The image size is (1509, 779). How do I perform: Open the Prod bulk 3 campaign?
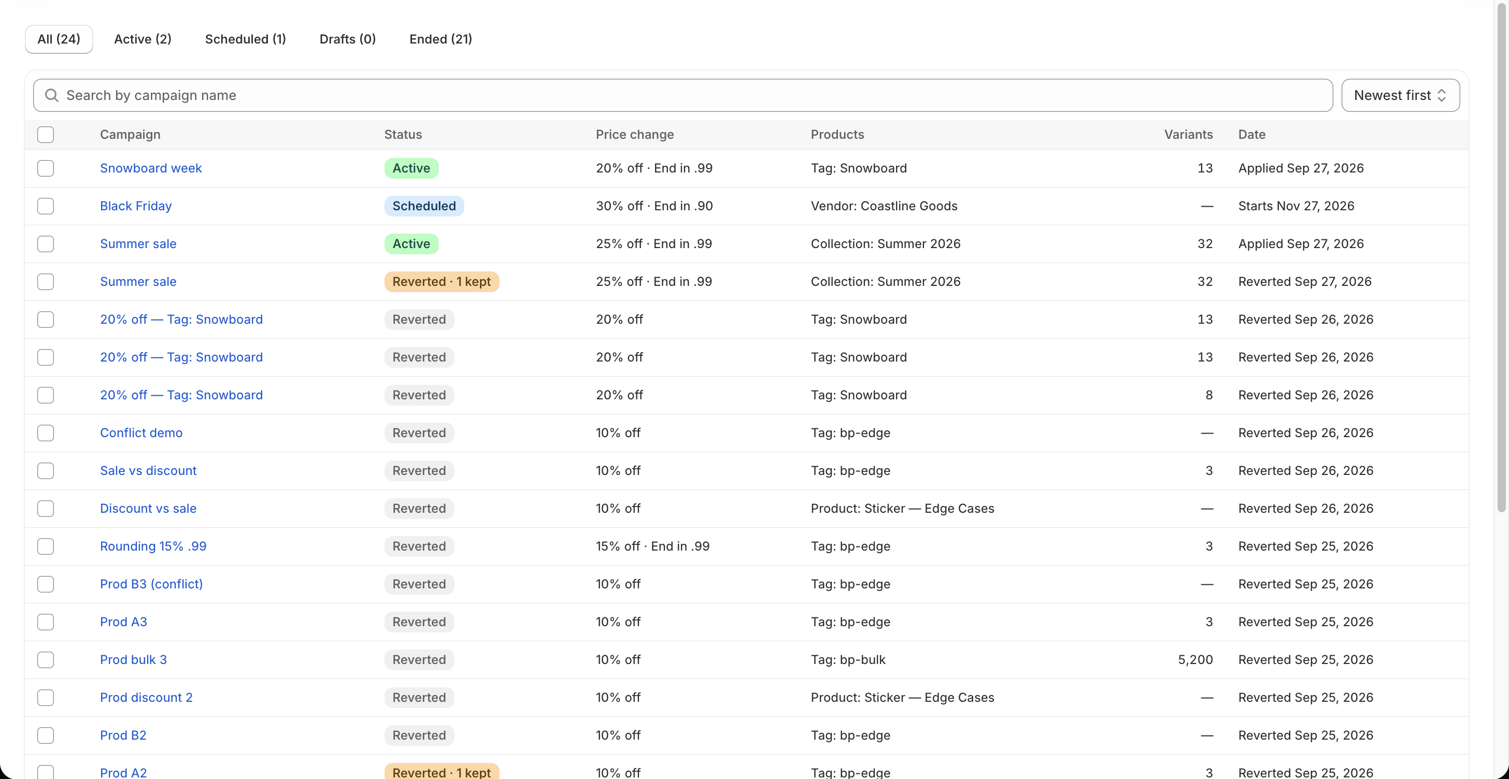134,659
